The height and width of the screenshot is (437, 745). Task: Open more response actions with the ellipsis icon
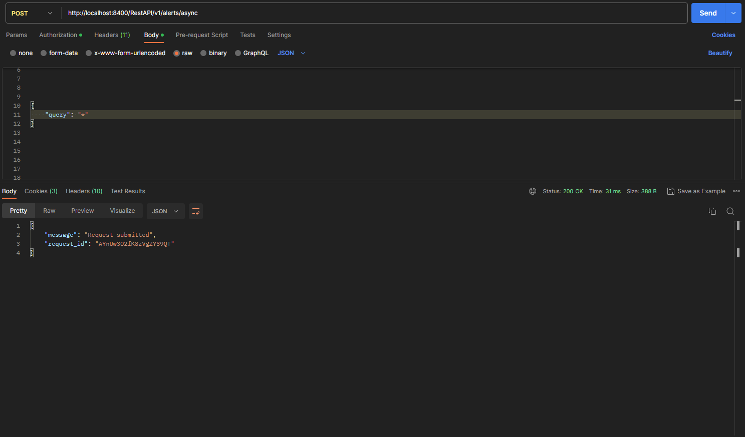click(x=736, y=191)
